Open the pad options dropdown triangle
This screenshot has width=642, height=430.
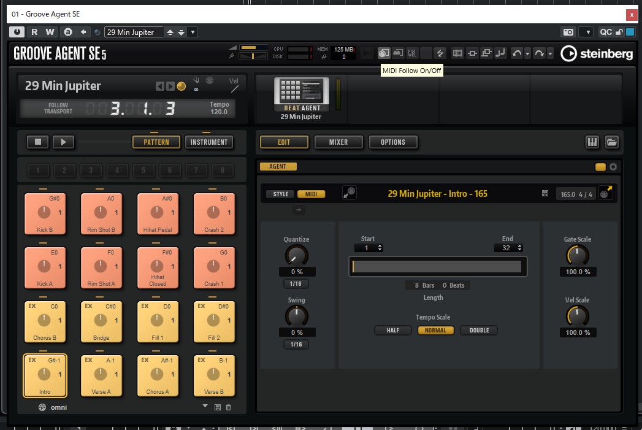[205, 406]
